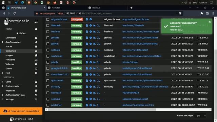Open logs icon for filestash container
Image resolution: width=217 pixels, height=122 pixels.
tap(87, 25)
